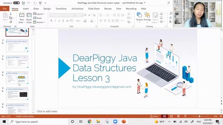223x125 pixels.
Task: Switch to Slide Sorter view
Action: point(171,116)
